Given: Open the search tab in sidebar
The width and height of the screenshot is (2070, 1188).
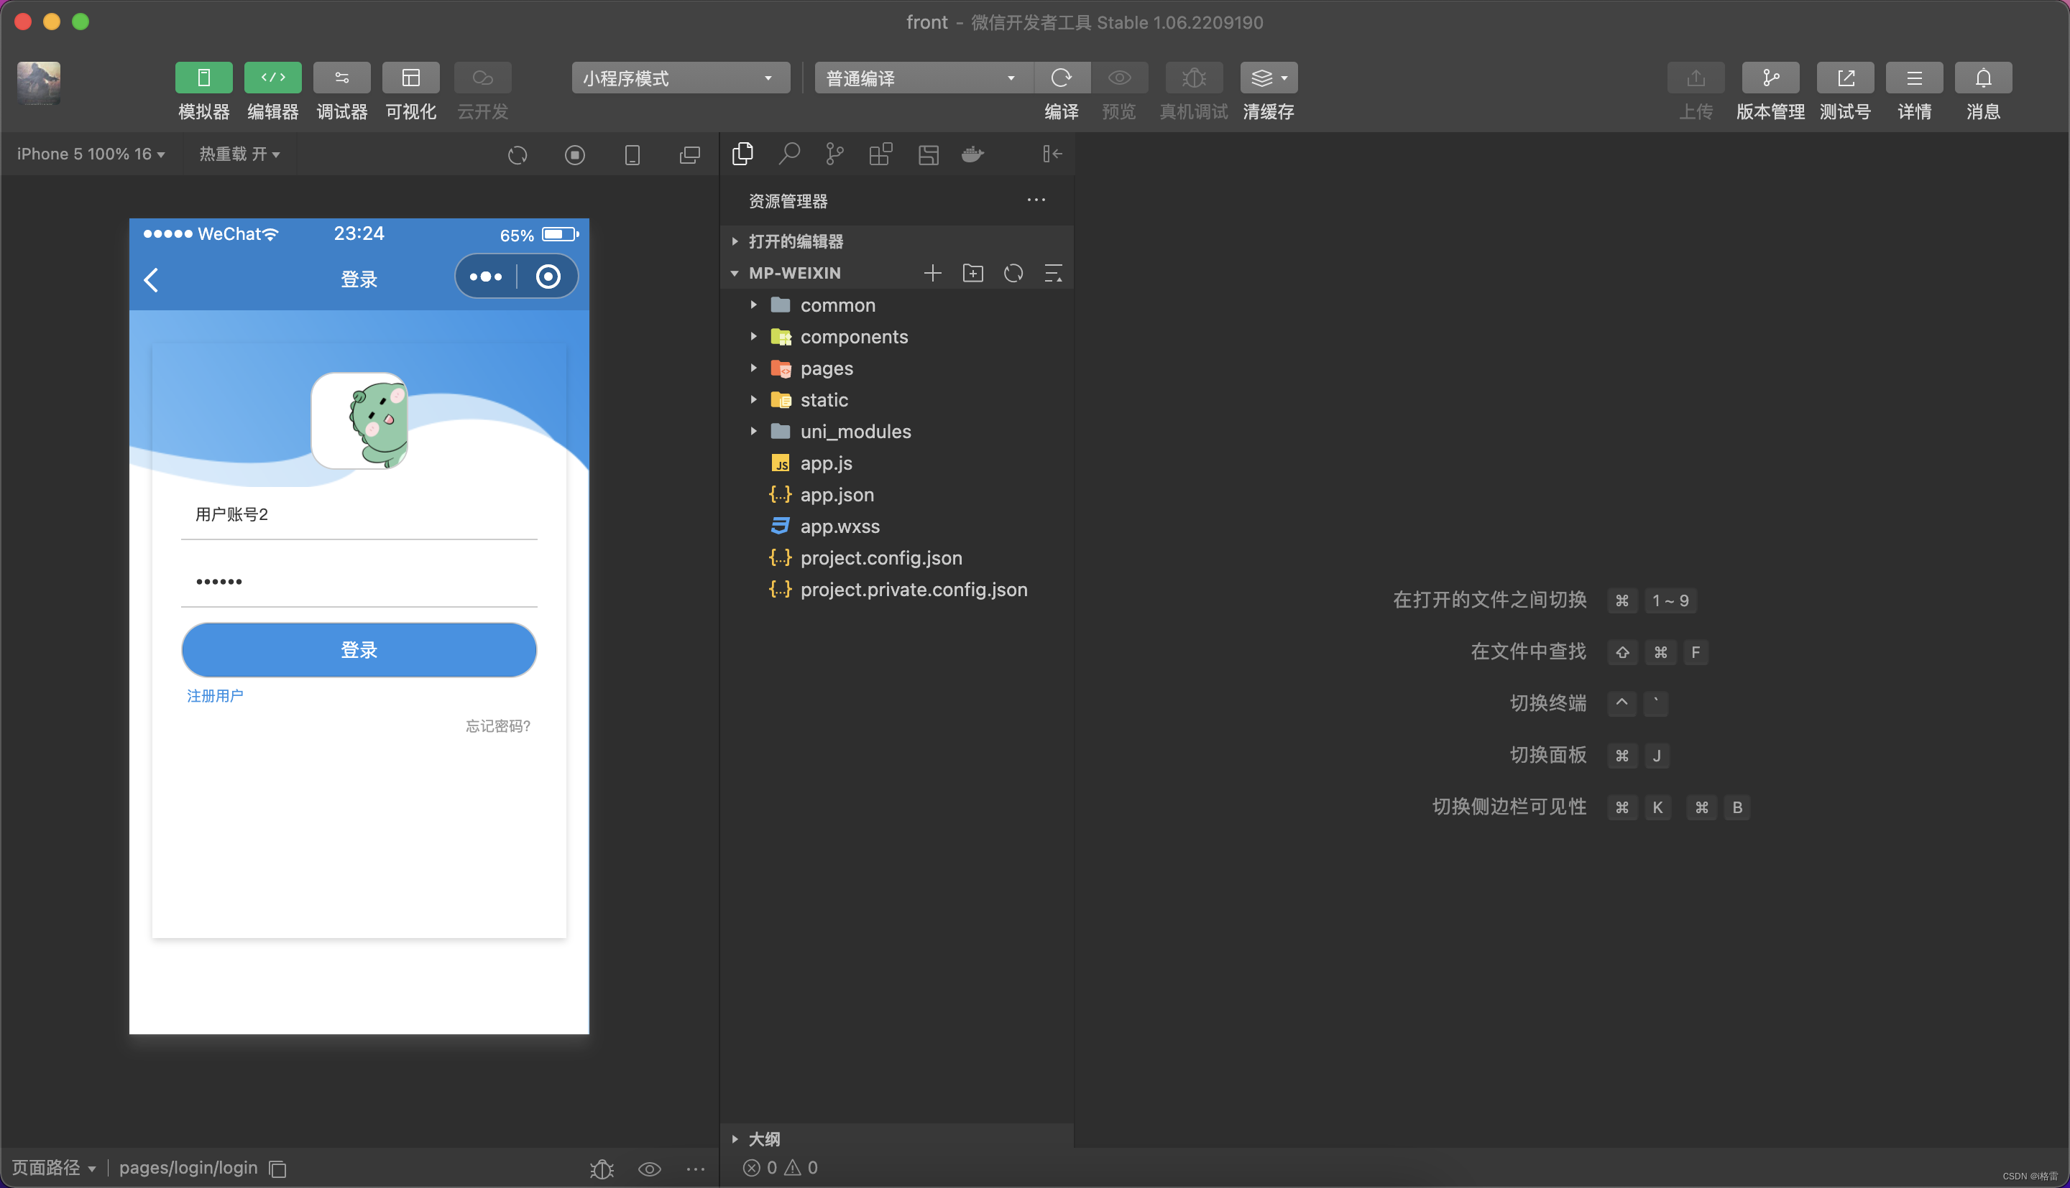Looking at the screenshot, I should [788, 154].
